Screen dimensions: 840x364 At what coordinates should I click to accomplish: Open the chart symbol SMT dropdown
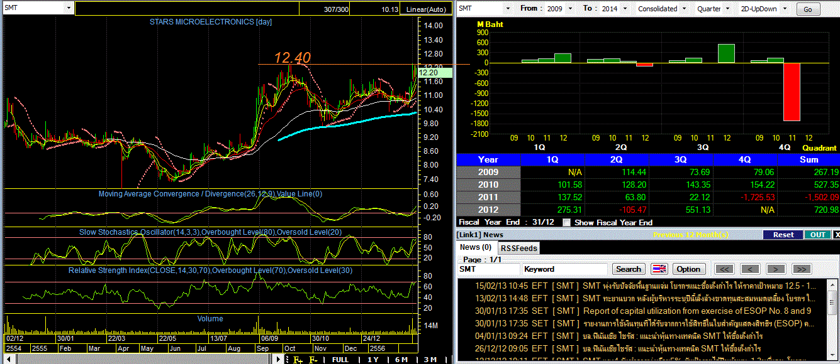[69, 8]
